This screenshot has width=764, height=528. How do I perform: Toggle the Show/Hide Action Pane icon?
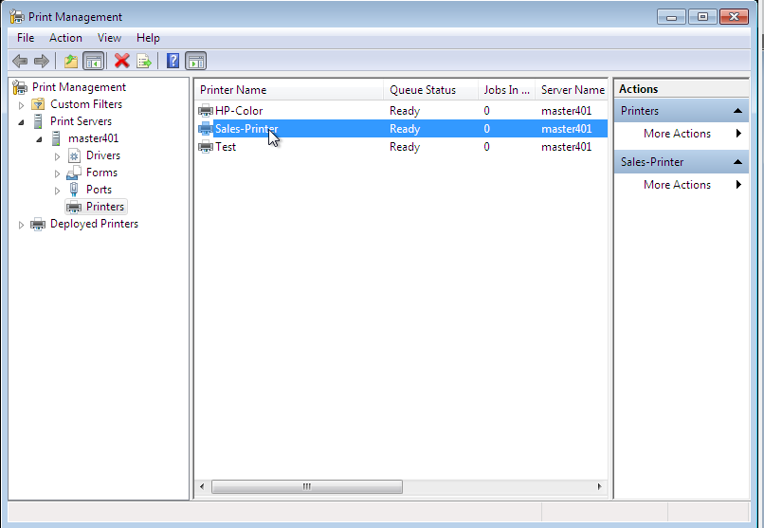click(196, 61)
